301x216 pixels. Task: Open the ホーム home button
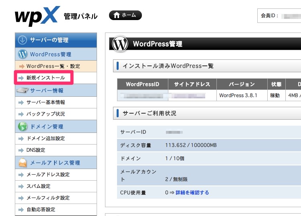(x=125, y=15)
